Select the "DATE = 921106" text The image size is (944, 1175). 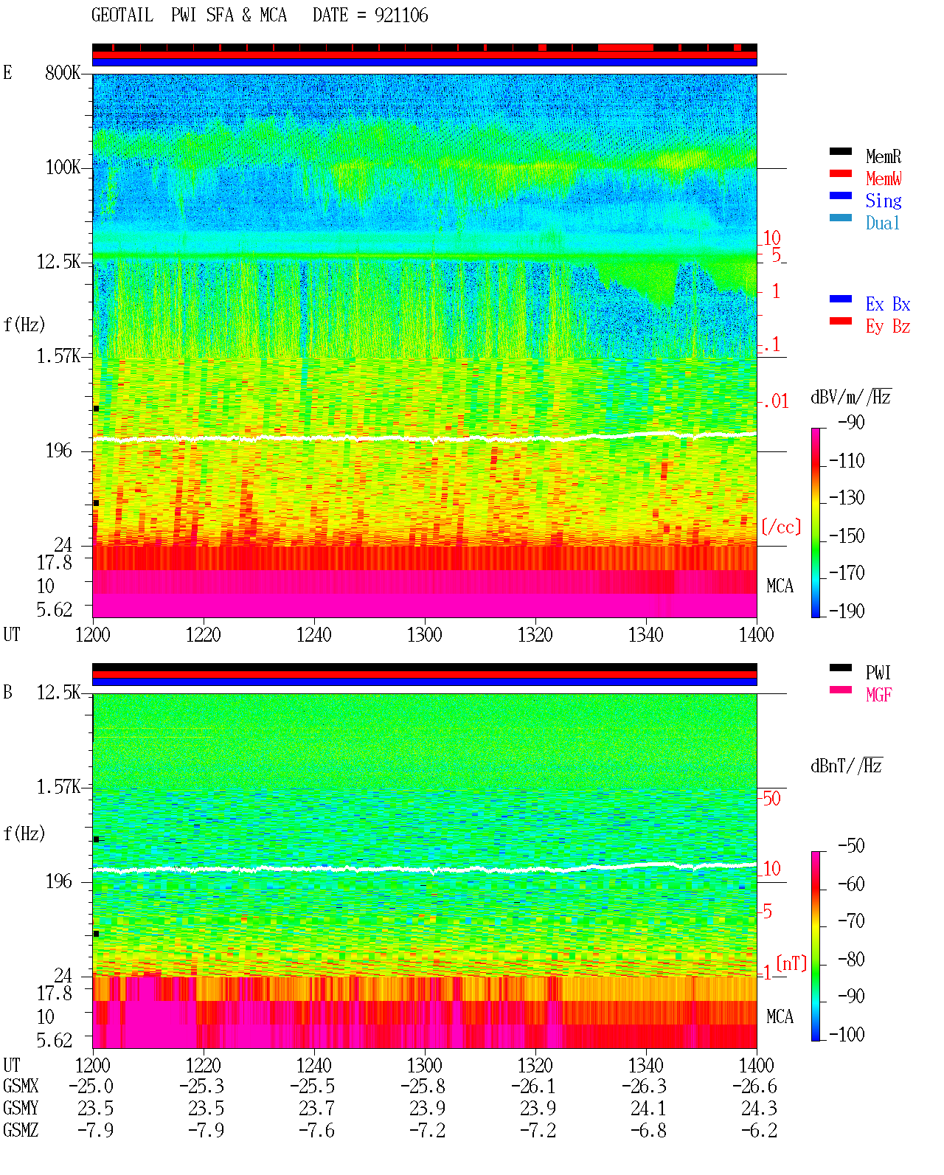370,15
